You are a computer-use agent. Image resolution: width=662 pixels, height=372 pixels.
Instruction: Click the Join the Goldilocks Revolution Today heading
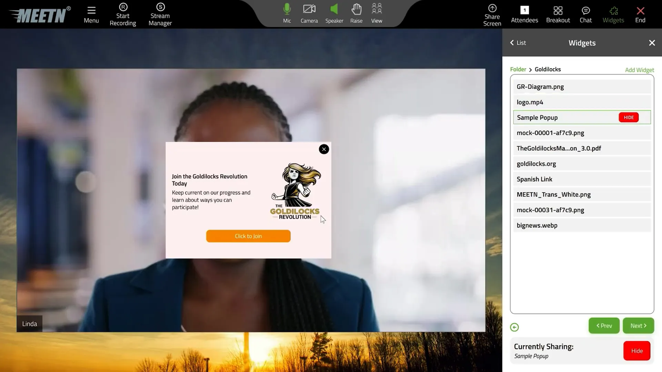[209, 180]
